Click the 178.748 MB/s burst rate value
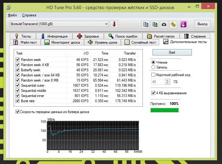The height and width of the screenshot is (164, 222). tap(125, 101)
